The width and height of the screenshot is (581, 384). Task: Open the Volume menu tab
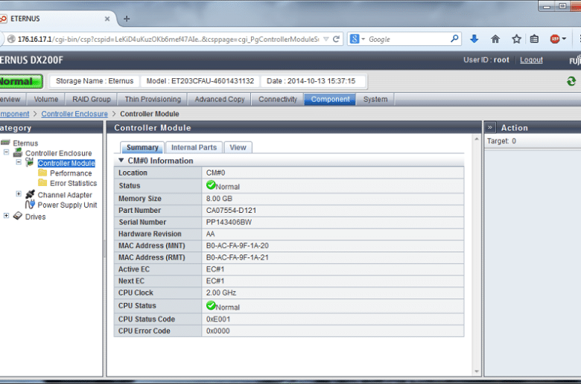pos(46,99)
